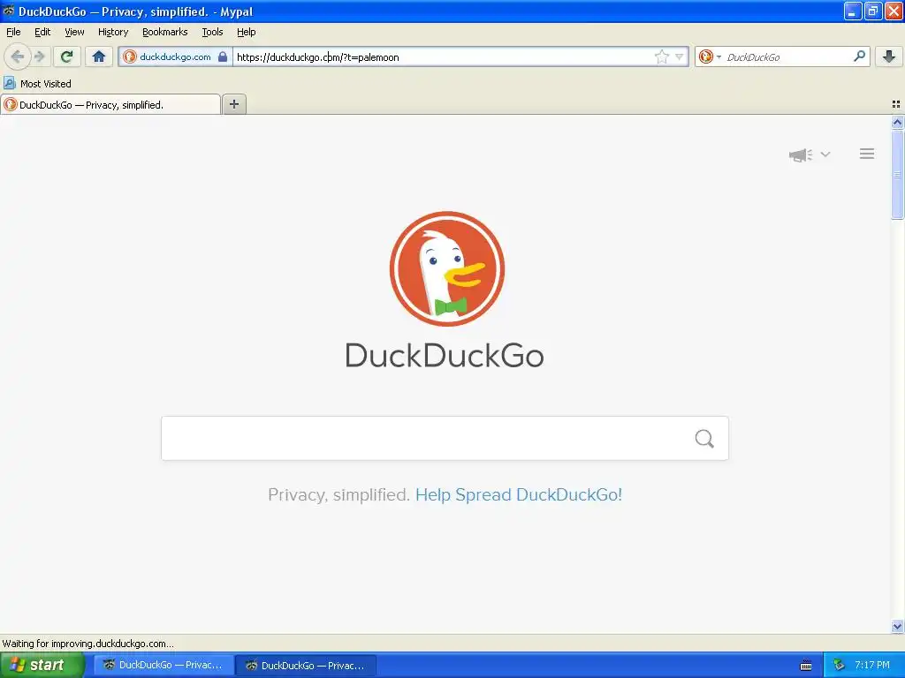Click the status bar loading message
905x678 pixels.
pos(87,644)
